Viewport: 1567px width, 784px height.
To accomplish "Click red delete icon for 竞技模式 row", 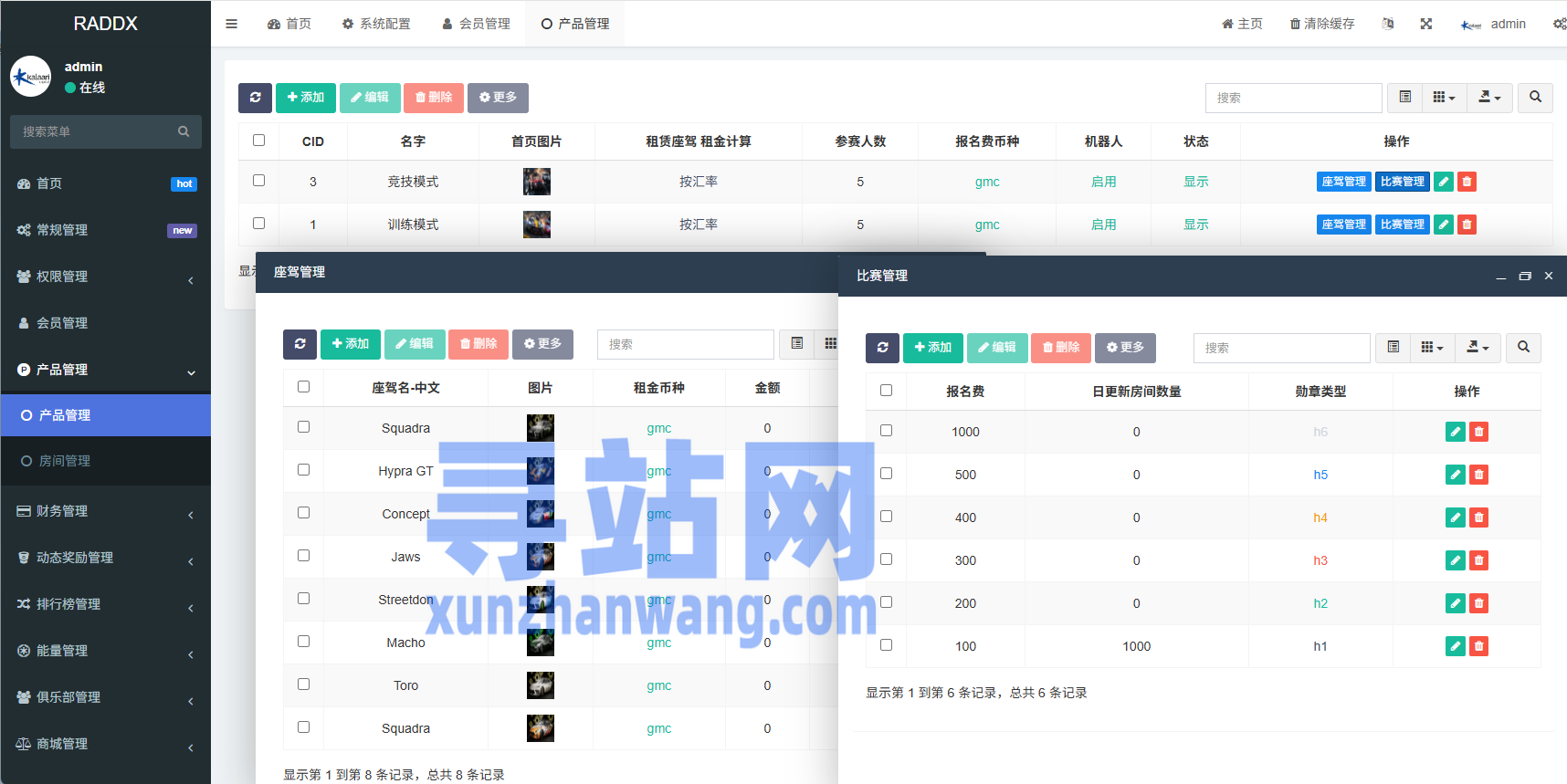I will click(1467, 182).
